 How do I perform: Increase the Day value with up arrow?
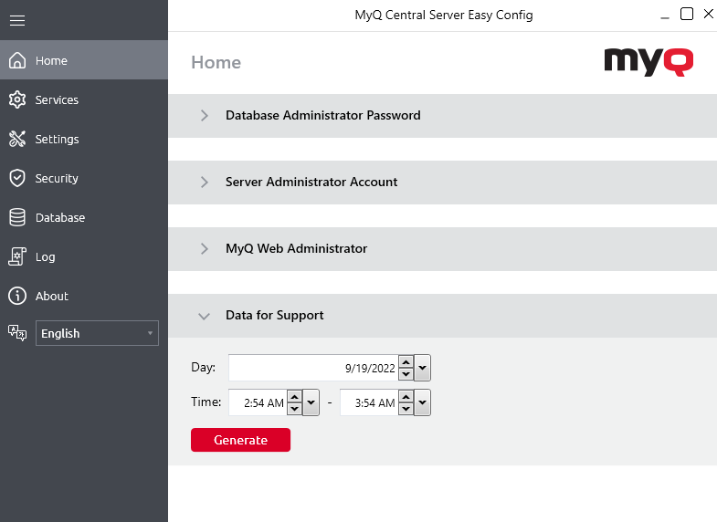pyautogui.click(x=406, y=362)
